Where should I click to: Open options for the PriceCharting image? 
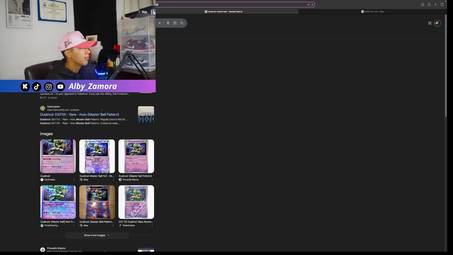[74, 225]
